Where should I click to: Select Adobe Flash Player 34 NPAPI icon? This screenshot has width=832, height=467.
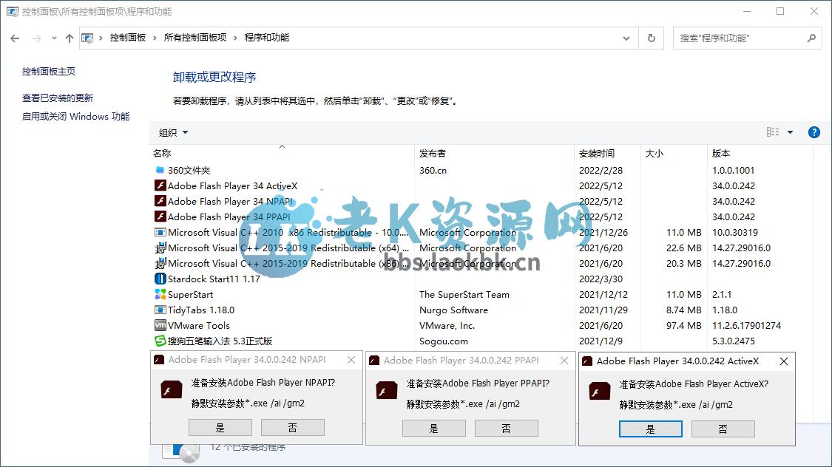(x=160, y=201)
